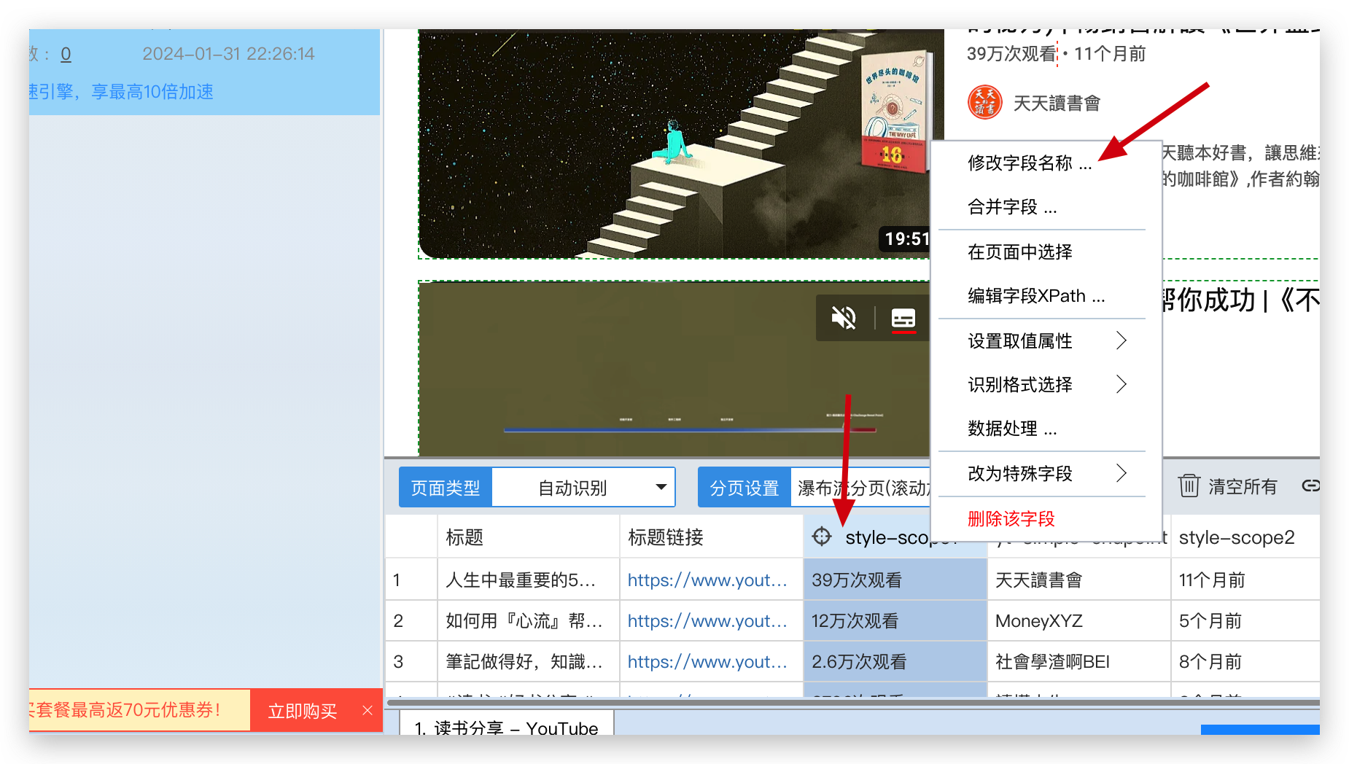Click row 1 title cell 人生中最重要的5…
This screenshot has width=1349, height=764.
[529, 580]
